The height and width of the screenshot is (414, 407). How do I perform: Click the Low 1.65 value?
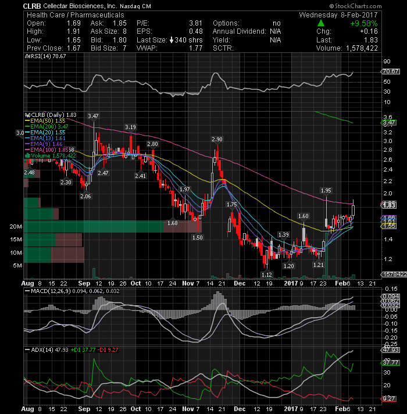click(x=74, y=40)
